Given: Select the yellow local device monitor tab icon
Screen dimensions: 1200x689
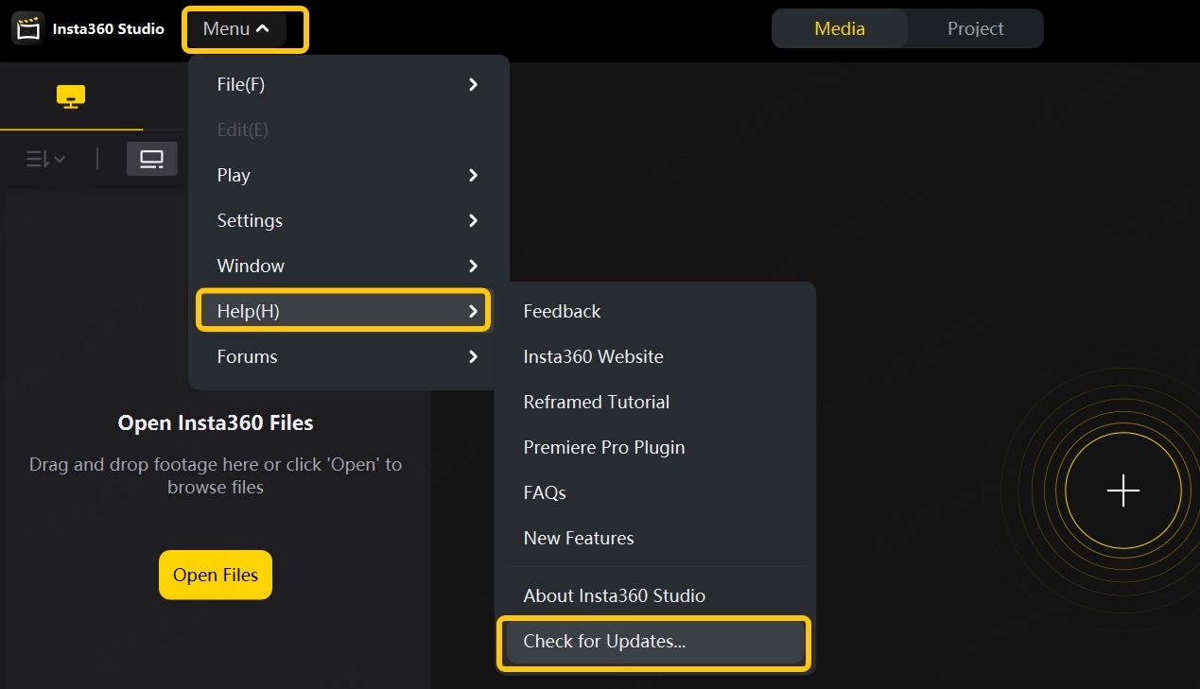Looking at the screenshot, I should pos(71,96).
